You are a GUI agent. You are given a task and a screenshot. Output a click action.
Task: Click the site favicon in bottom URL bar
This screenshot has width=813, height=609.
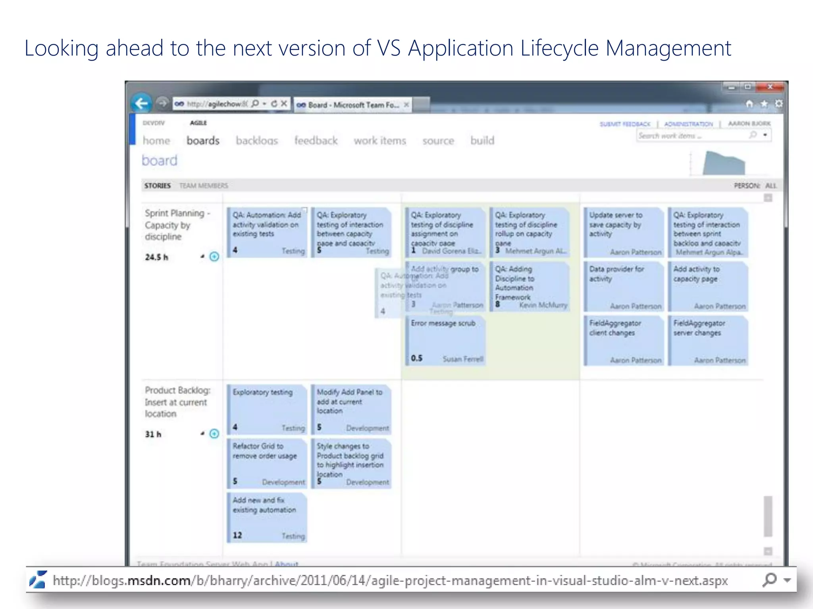(x=39, y=580)
